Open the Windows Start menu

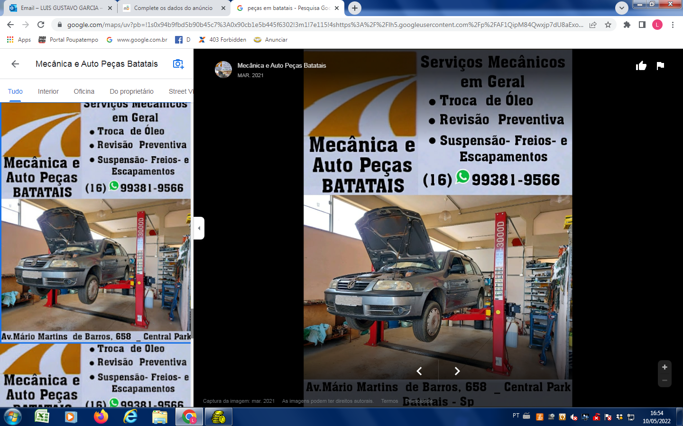[x=12, y=417]
